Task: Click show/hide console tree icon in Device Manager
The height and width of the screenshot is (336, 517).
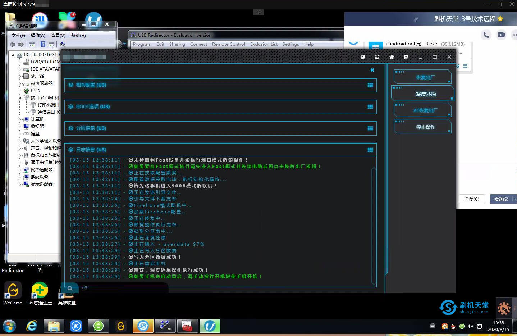Action: pyautogui.click(x=32, y=44)
